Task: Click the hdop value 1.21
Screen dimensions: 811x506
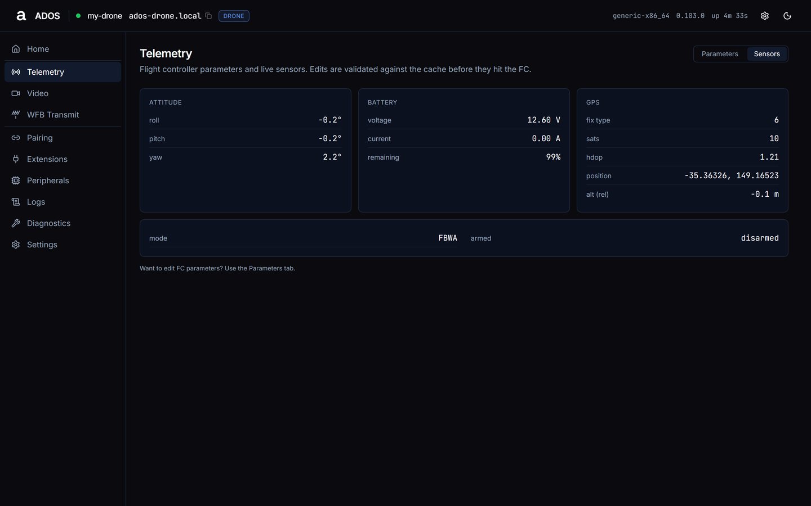Action: (x=769, y=157)
